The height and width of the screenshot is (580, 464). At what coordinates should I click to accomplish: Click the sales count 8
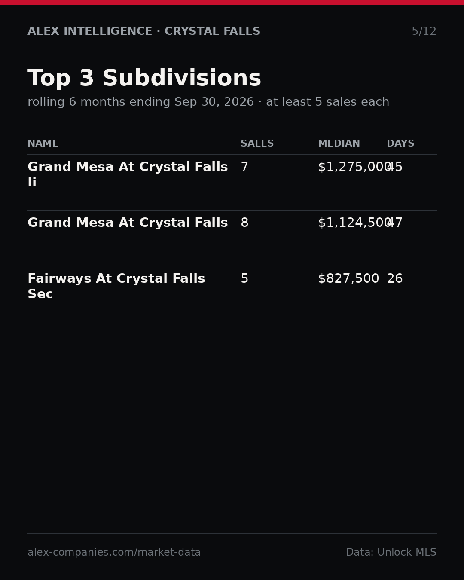(x=244, y=223)
